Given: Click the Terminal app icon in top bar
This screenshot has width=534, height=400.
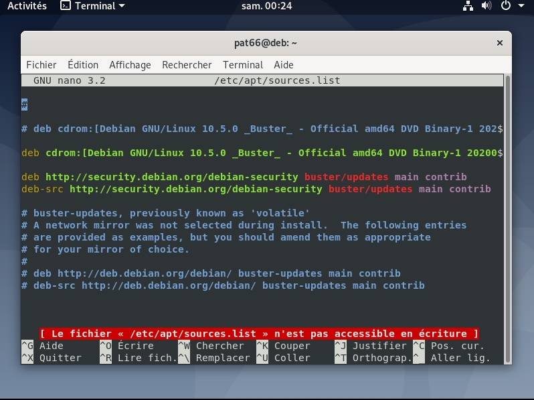Looking at the screenshot, I should point(66,6).
